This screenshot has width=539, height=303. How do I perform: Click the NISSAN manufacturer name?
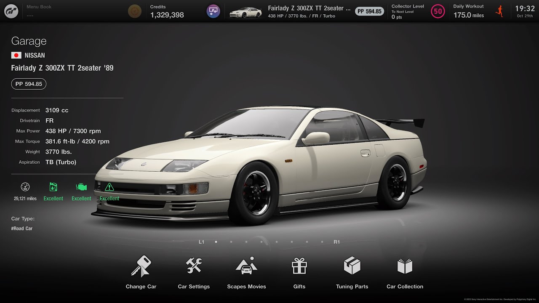[35, 55]
